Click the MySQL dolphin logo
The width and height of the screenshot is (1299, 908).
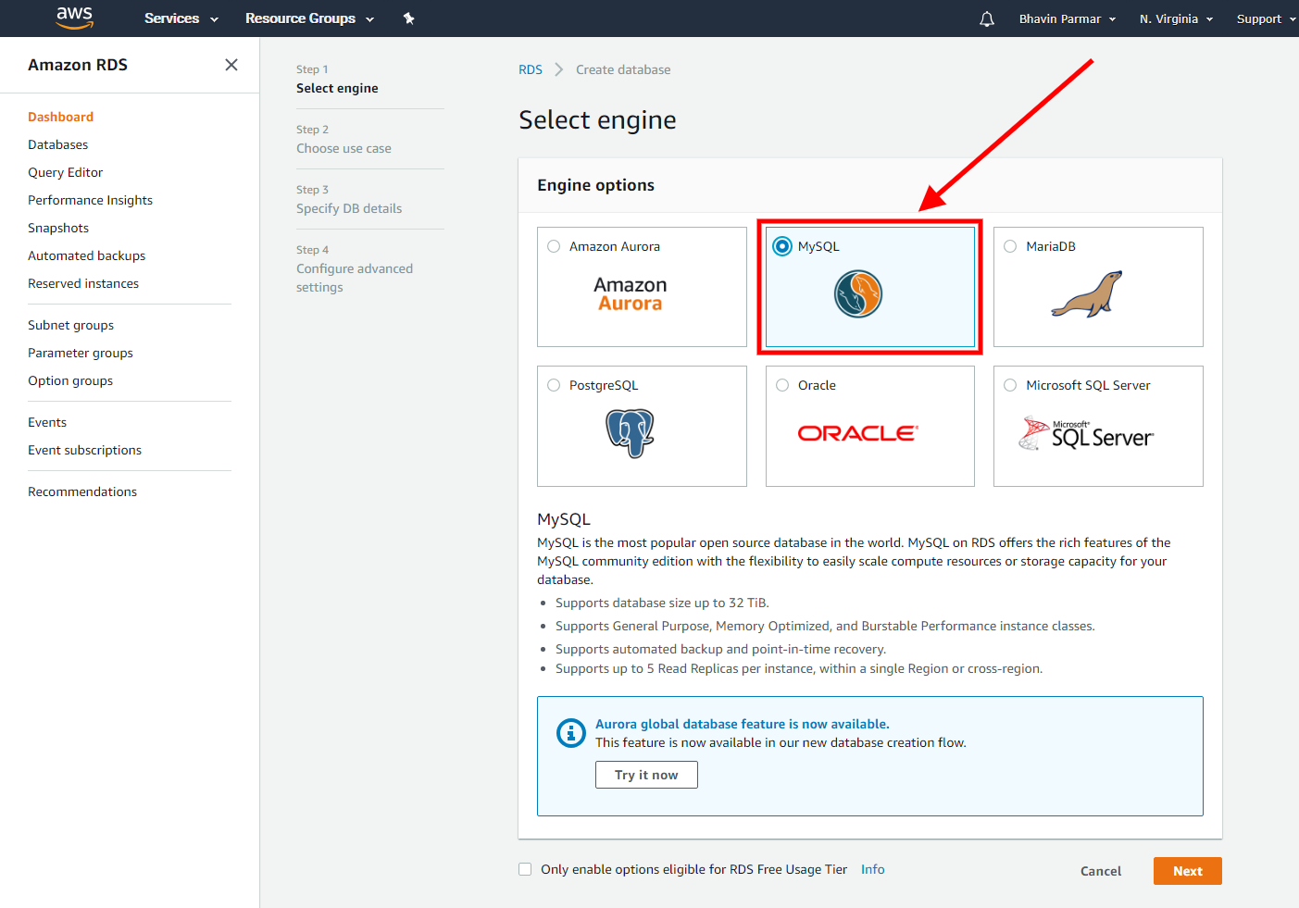tap(858, 294)
